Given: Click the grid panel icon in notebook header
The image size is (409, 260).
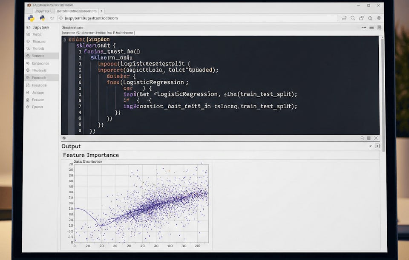Looking at the screenshot, I should coord(379,27).
